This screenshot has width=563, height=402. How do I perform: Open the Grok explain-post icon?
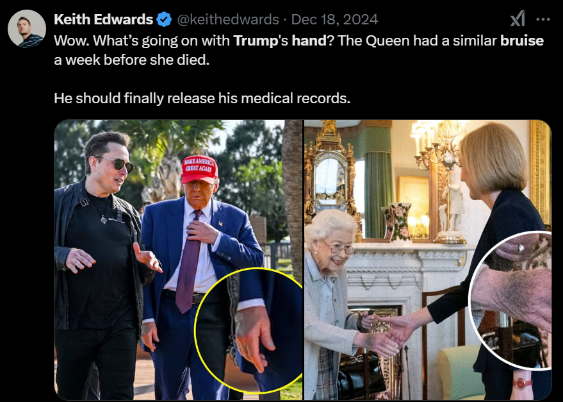pyautogui.click(x=518, y=19)
